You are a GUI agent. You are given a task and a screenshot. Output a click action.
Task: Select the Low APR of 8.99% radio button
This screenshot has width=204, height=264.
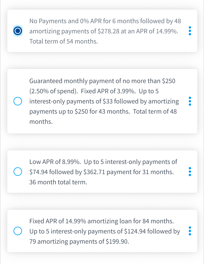(x=18, y=172)
